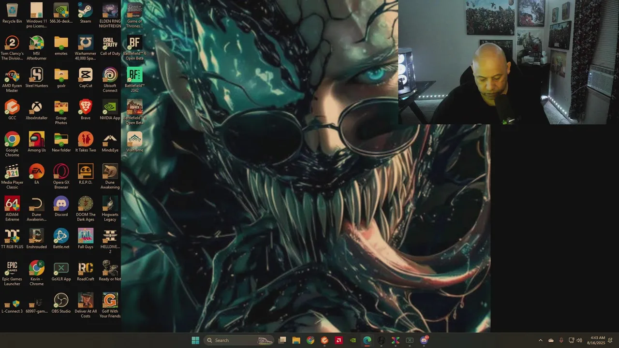This screenshot has width=619, height=348.
Task: Open the Game of Thrones desktop shortcut
Action: pos(134,15)
